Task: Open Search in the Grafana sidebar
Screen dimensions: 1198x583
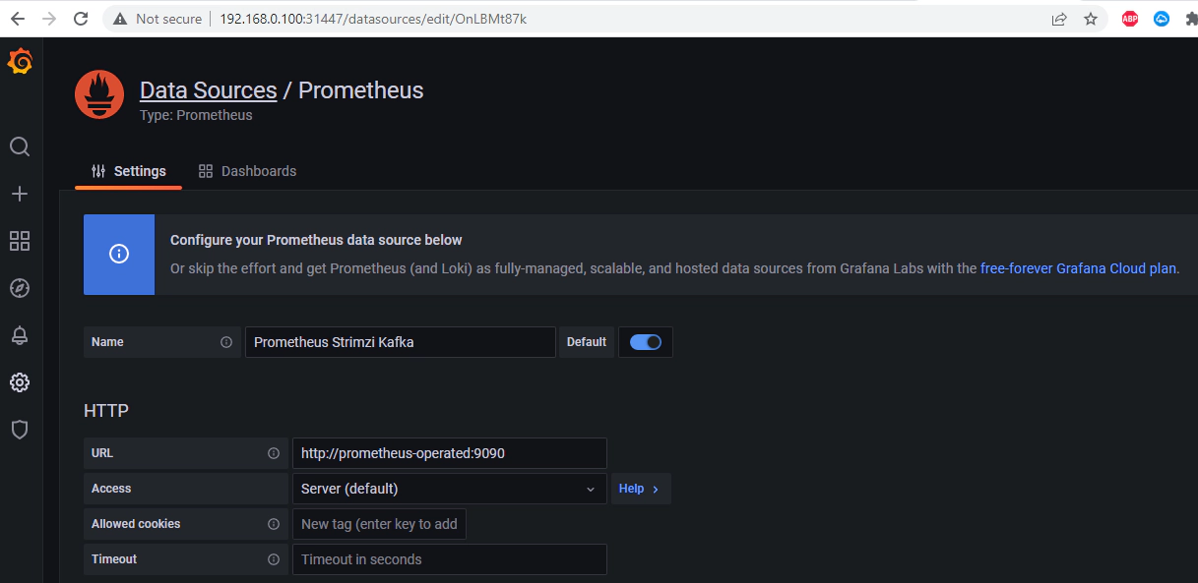Action: click(20, 146)
